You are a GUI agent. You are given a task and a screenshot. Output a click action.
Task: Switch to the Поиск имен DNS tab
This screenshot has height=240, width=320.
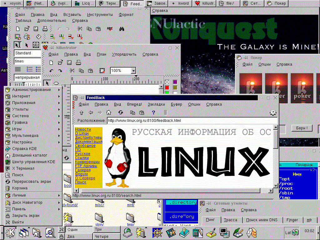262,220
